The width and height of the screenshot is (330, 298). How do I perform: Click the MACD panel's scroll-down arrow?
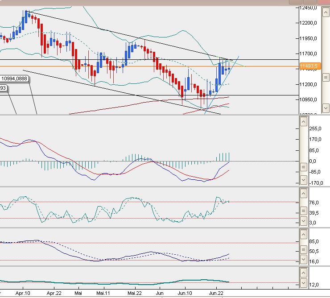(x=303, y=180)
